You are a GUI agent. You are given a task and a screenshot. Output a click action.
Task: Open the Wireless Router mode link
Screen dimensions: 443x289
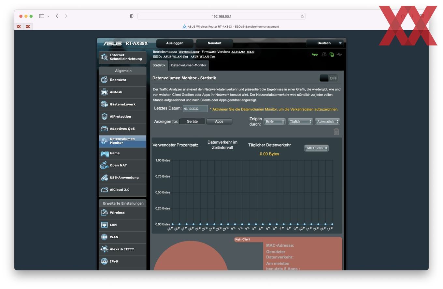pyautogui.click(x=189, y=52)
